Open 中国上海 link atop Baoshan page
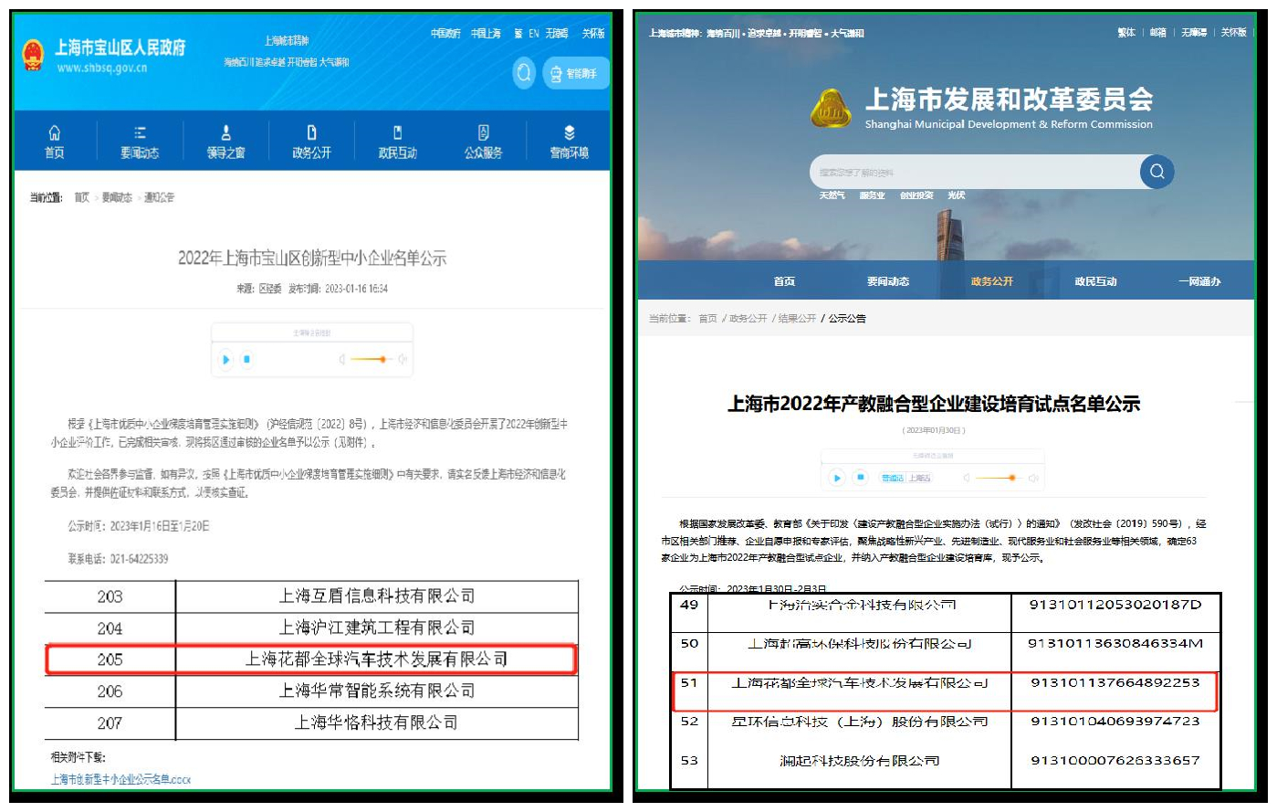 click(486, 34)
